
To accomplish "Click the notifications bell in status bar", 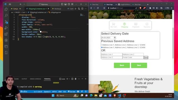I will [86, 91].
